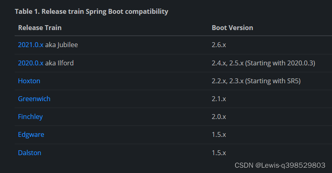332x173 pixels.
Task: Open the Edgware release train link
Action: (x=31, y=135)
